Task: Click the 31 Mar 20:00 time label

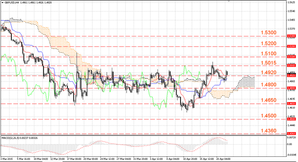Action: [x=141, y=159]
